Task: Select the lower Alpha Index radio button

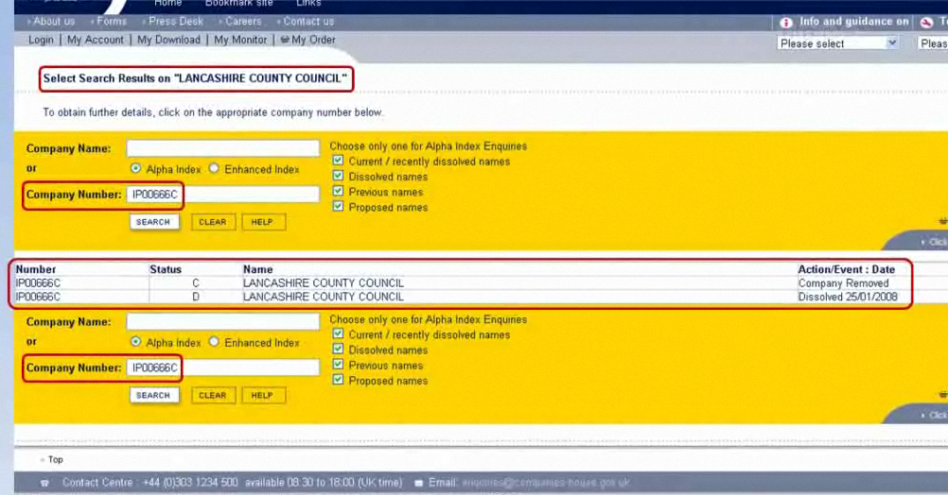Action: click(x=136, y=342)
